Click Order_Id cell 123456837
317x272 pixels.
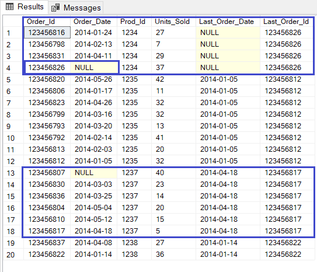[x=47, y=243]
